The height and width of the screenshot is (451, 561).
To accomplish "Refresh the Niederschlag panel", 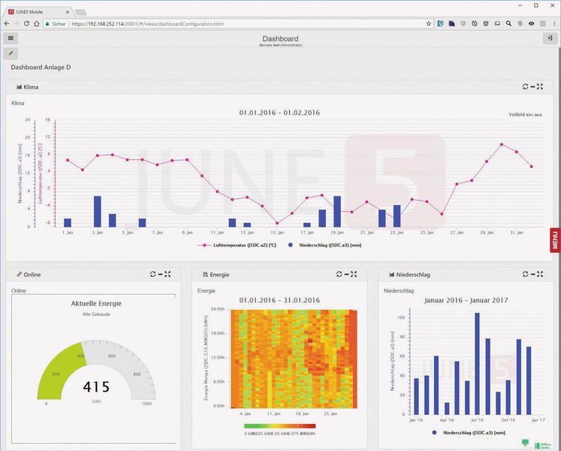I will [525, 274].
